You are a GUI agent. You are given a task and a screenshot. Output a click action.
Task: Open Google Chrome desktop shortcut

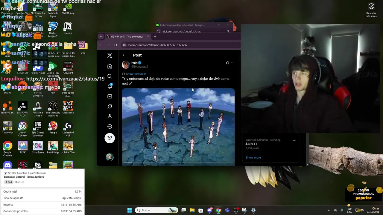point(7,149)
